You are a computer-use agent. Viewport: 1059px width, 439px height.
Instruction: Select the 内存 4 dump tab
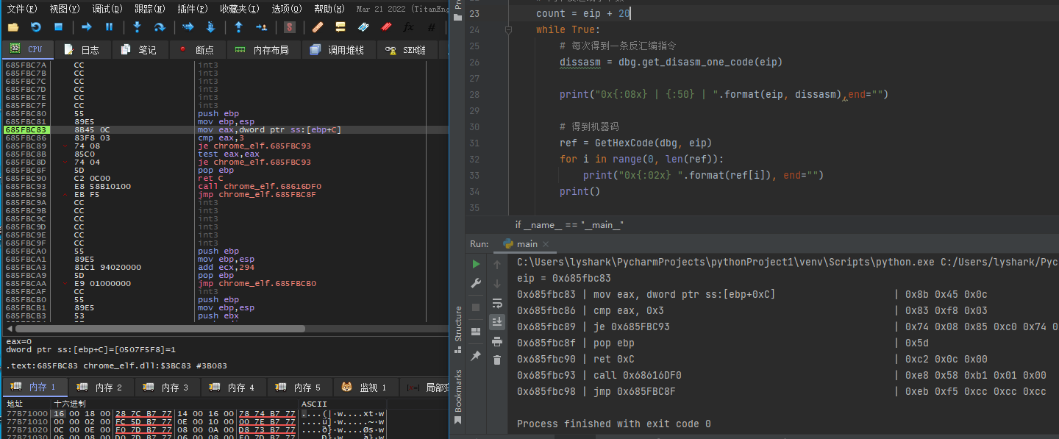[234, 388]
